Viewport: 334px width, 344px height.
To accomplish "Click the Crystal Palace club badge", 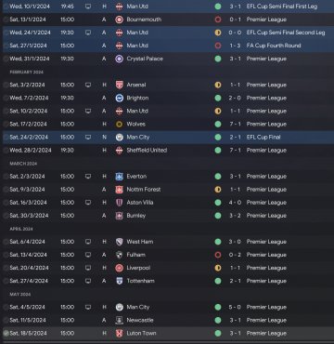I will pos(119,59).
